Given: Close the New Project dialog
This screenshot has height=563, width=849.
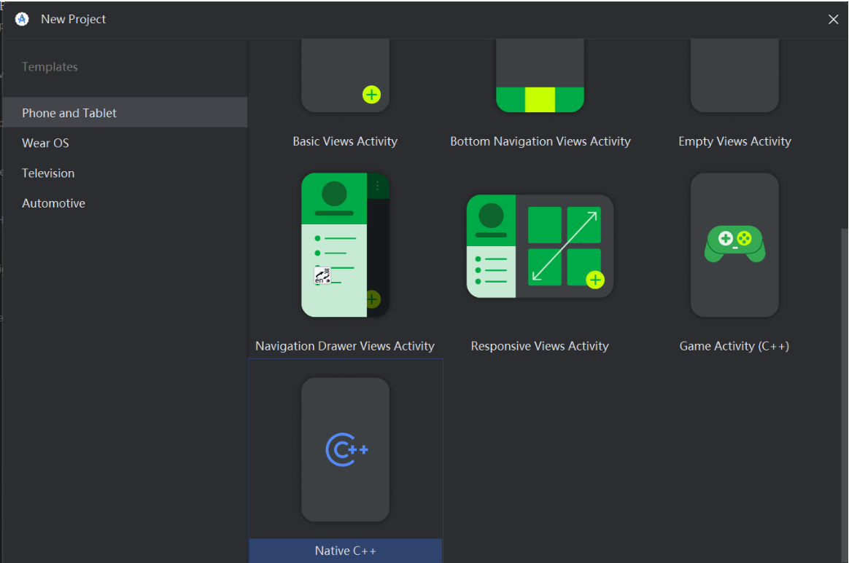Looking at the screenshot, I should (x=833, y=20).
